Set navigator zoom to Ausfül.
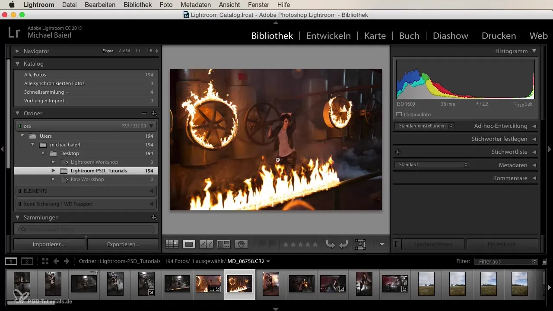Viewport: 553px width, 311px height. (125, 51)
